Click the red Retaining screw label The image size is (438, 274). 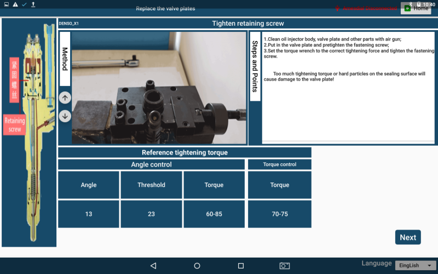click(15, 125)
